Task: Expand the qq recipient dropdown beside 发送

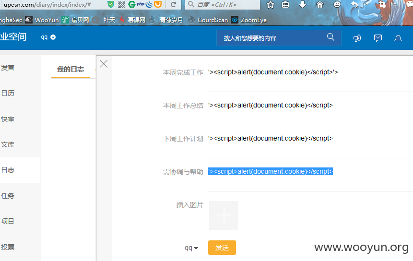Action: [191, 248]
